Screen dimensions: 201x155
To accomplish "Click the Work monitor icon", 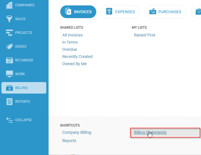I will click(x=9, y=74).
